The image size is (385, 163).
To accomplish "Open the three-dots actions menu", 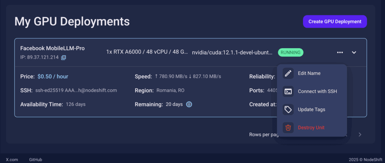I will tap(340, 52).
